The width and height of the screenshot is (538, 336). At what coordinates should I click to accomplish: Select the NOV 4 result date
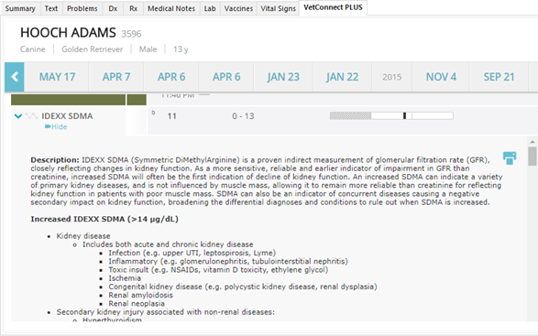441,77
